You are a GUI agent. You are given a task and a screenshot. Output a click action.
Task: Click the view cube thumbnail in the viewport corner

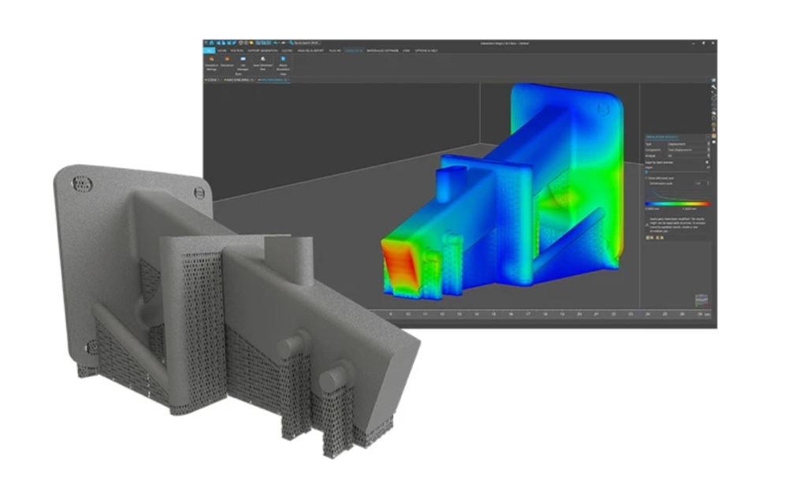pyautogui.click(x=699, y=300)
